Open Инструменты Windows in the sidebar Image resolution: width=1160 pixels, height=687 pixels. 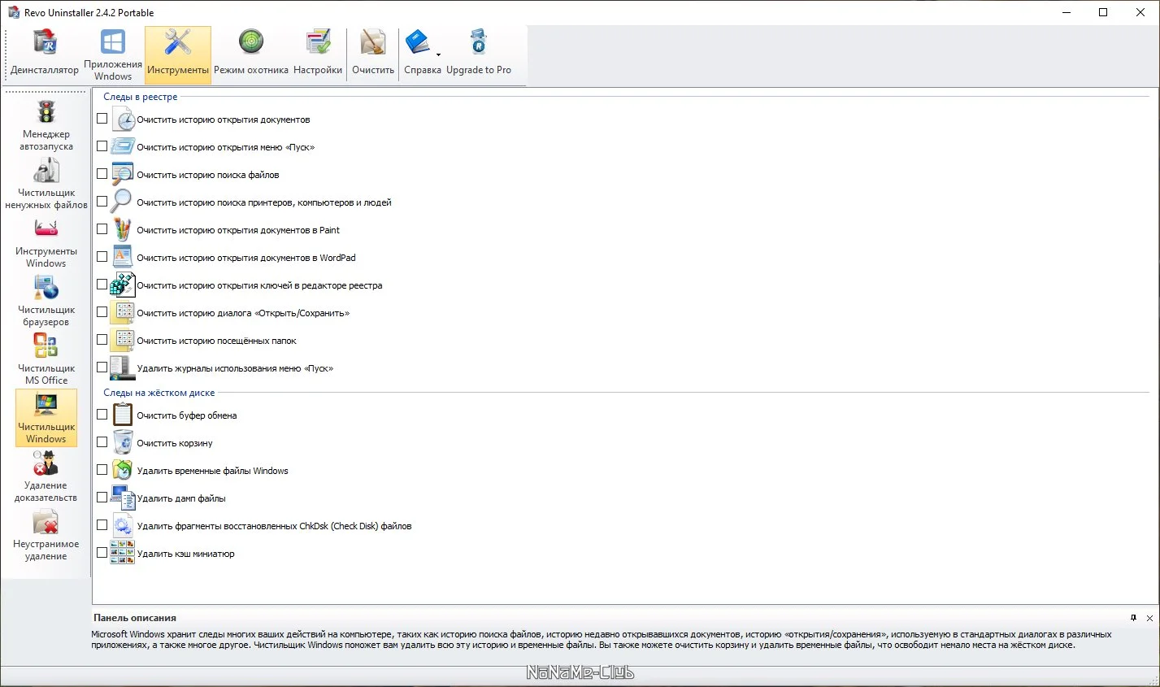[x=46, y=241]
